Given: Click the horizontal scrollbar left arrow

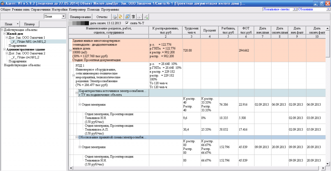Looking at the screenshot, I should [x=71, y=168].
